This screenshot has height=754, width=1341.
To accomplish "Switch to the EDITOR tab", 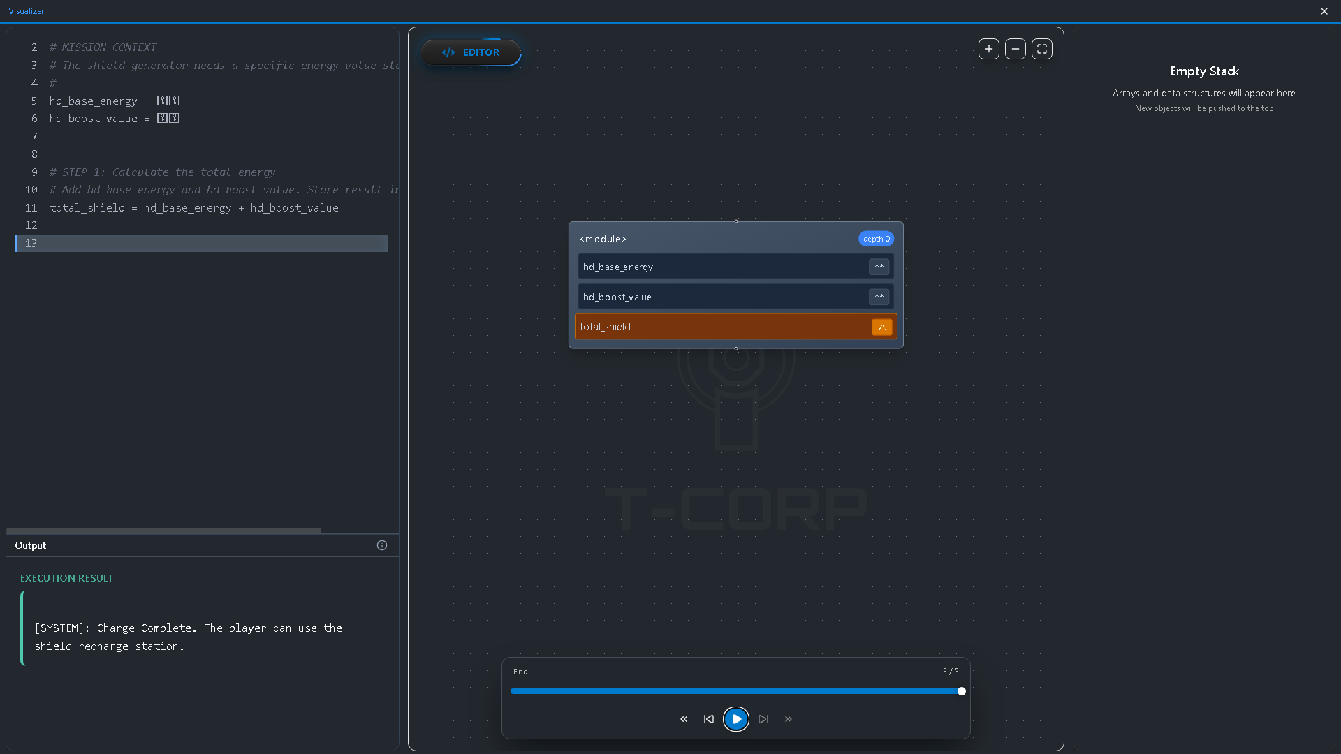I will pos(470,52).
